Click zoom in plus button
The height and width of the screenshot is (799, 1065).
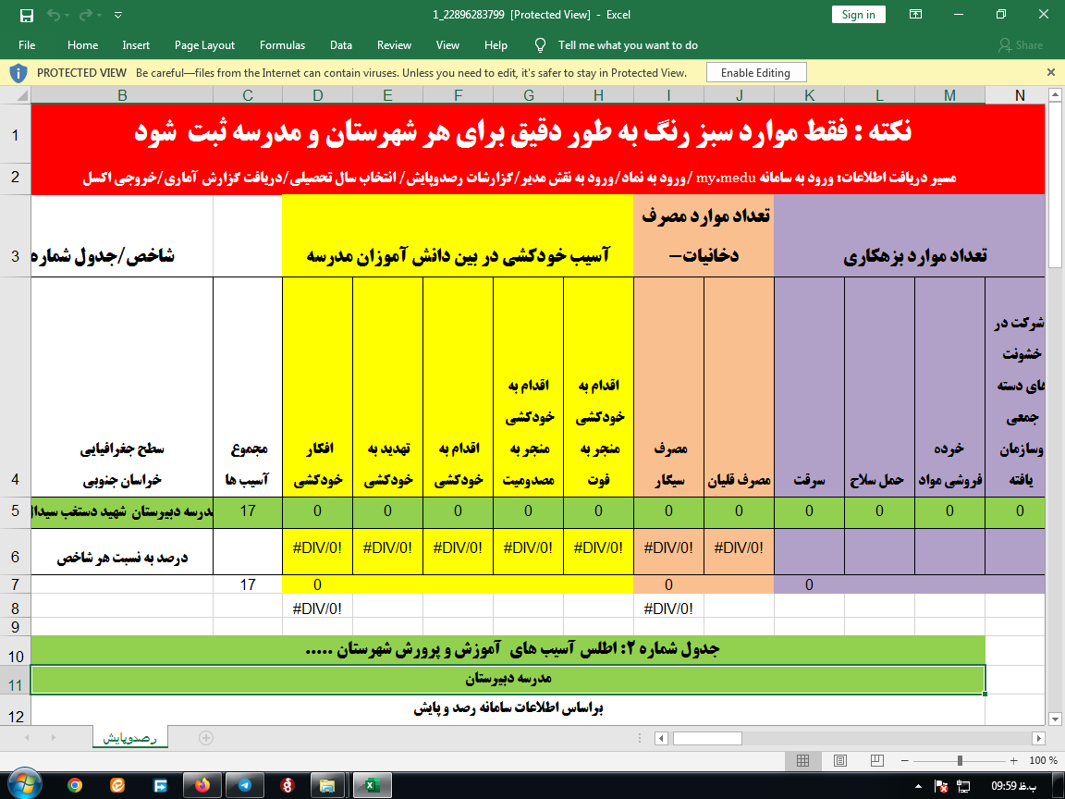tap(1015, 760)
